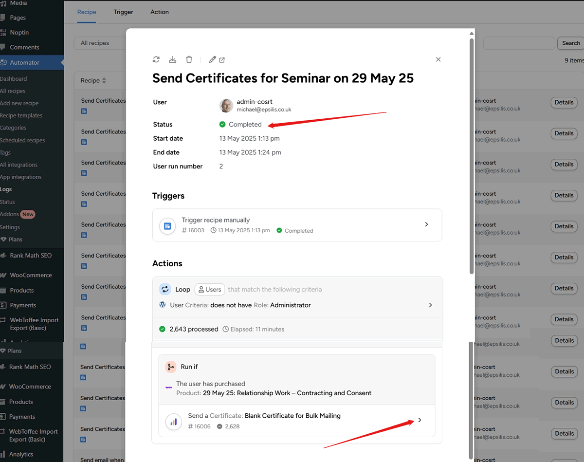
Task: Open Logs in Automator menu
Action: 6,189
